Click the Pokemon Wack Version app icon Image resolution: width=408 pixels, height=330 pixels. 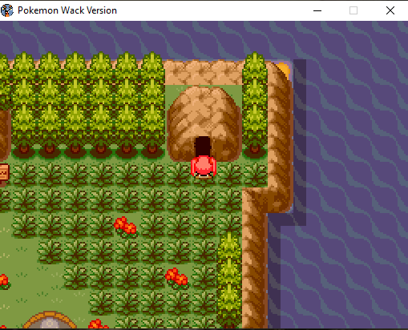point(6,10)
